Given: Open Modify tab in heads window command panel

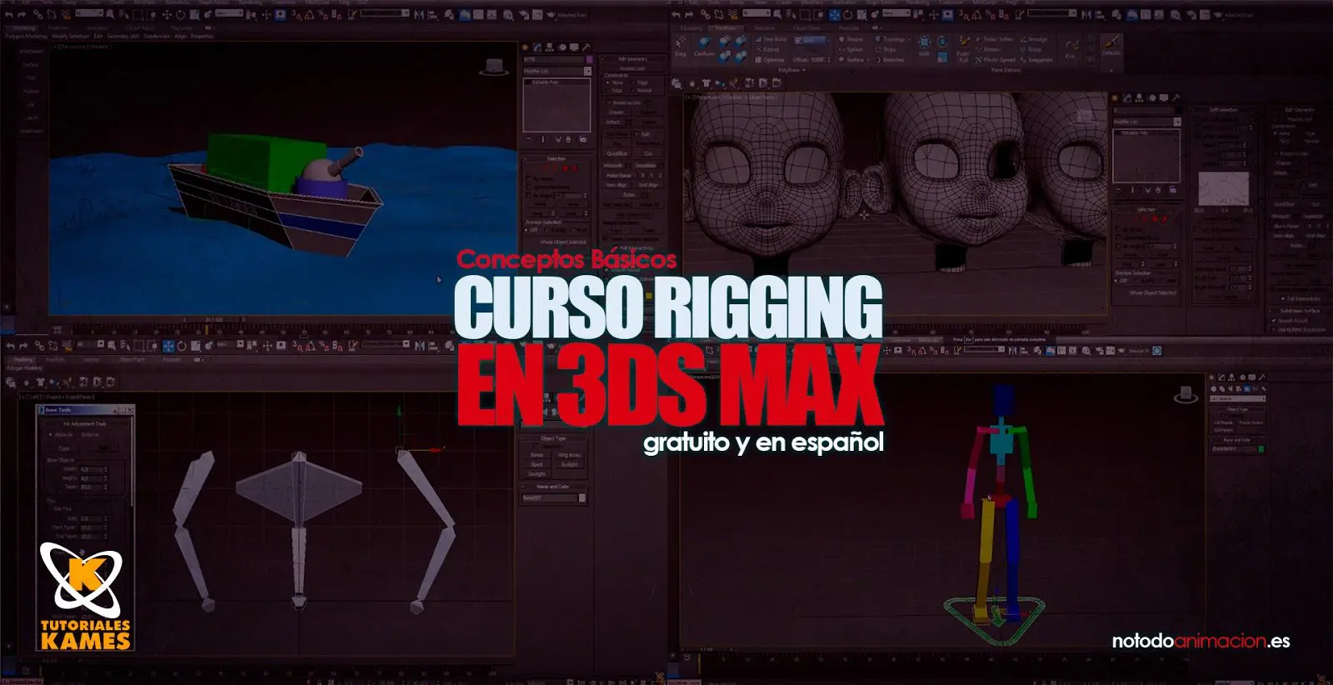Looking at the screenshot, I should coord(1126,97).
